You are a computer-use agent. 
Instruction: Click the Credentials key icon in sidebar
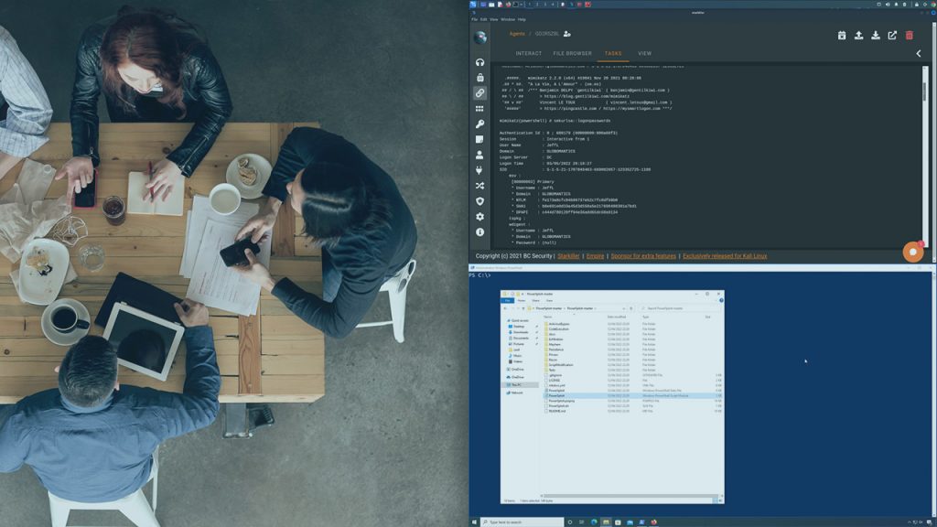tap(479, 124)
